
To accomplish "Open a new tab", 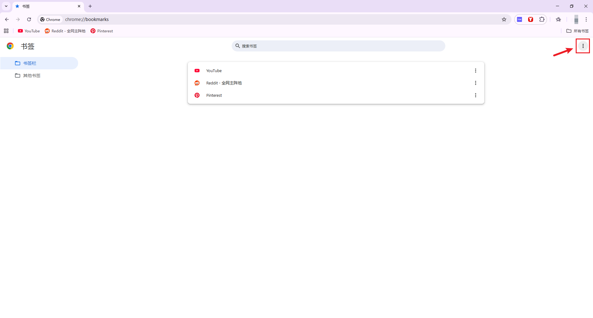I will (90, 6).
